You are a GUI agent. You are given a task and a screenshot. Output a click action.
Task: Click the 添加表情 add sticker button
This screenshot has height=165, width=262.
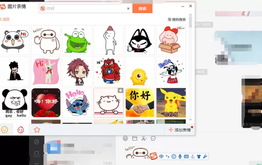(180, 130)
